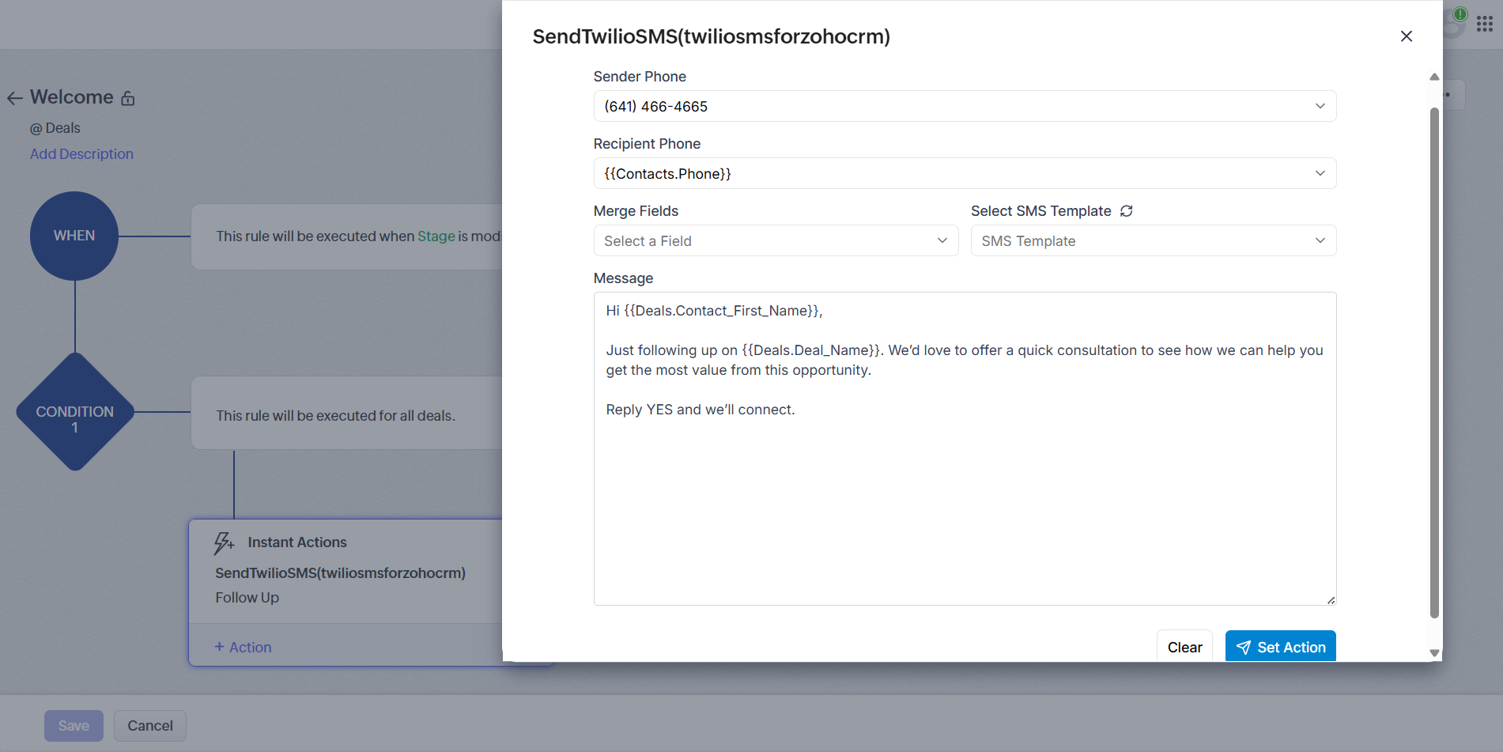Click the @ Deals module label
Viewport: 1503px width, 752px height.
[55, 128]
